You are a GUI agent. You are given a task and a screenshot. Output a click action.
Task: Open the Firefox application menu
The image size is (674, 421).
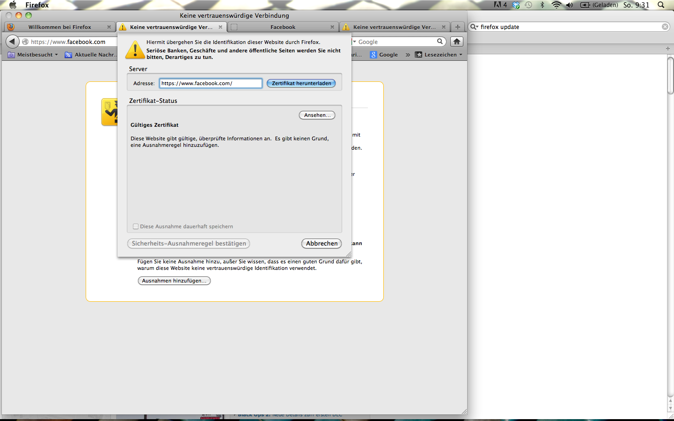(x=37, y=5)
